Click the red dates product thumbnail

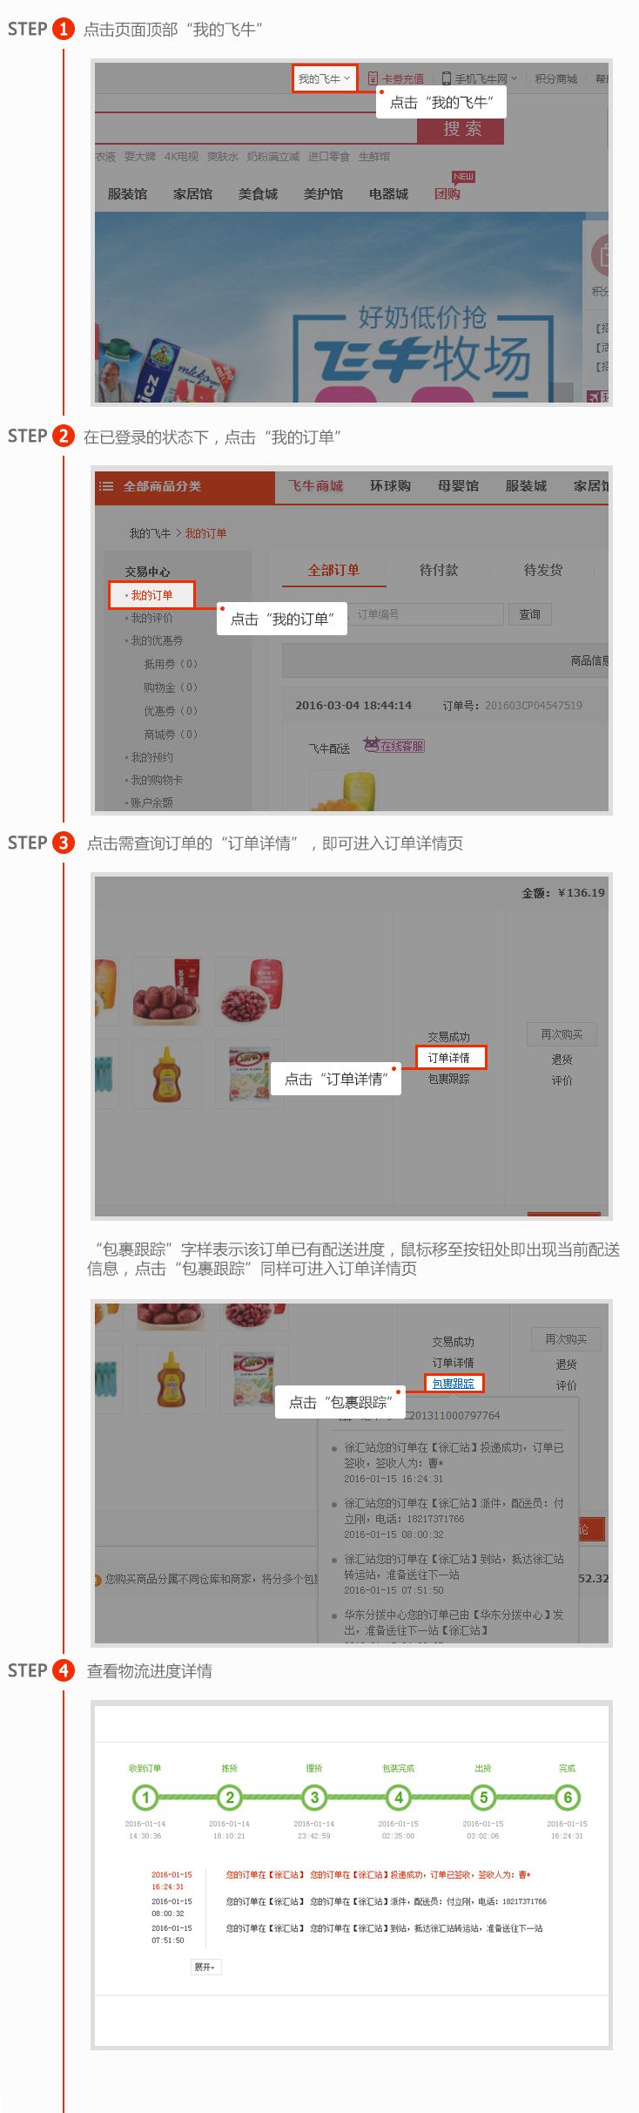click(x=166, y=992)
